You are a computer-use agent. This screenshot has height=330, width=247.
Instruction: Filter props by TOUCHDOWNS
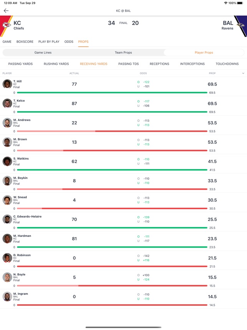(x=227, y=64)
